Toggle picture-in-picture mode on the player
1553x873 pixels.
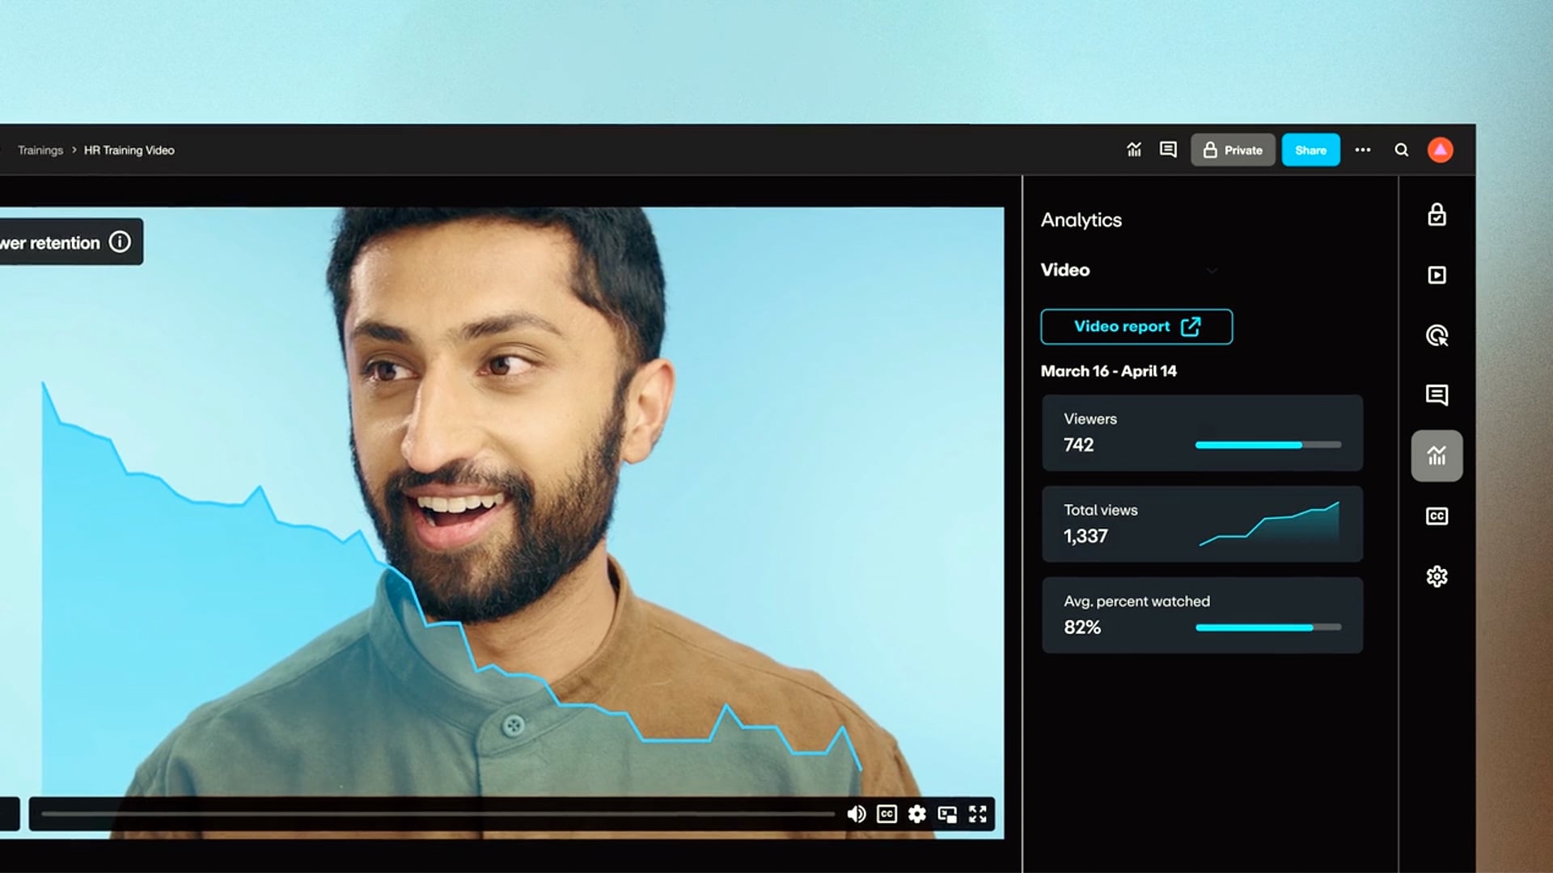947,814
